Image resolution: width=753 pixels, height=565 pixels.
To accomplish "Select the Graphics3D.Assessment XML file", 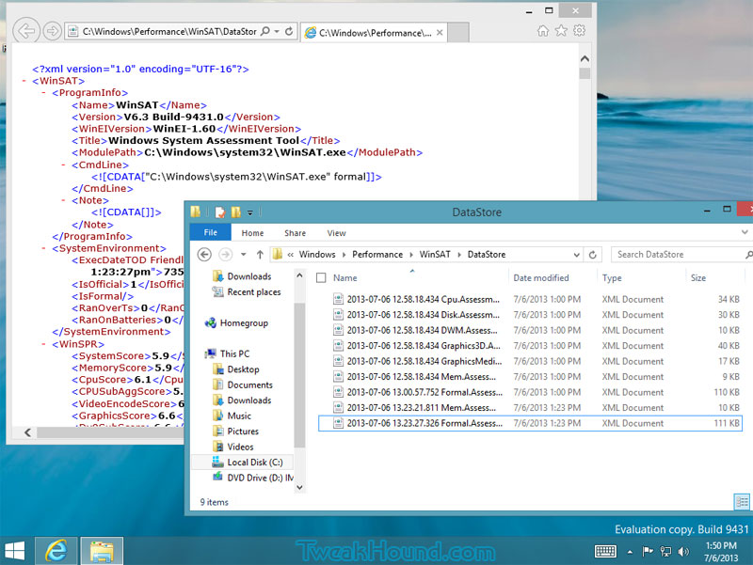I will click(x=530, y=345).
